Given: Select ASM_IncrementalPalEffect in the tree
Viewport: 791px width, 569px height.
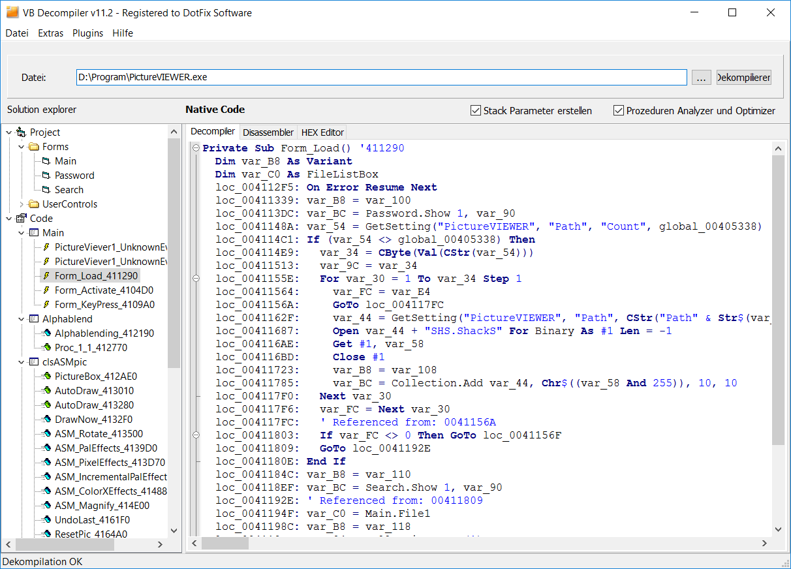Looking at the screenshot, I should coord(110,477).
